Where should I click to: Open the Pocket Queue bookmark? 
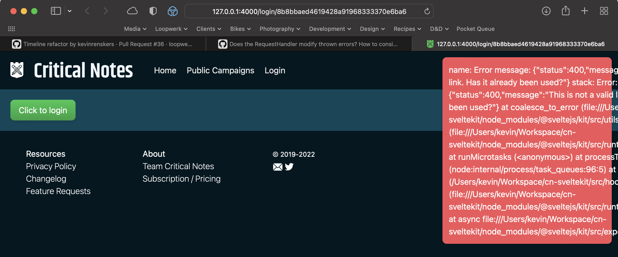coord(475,29)
